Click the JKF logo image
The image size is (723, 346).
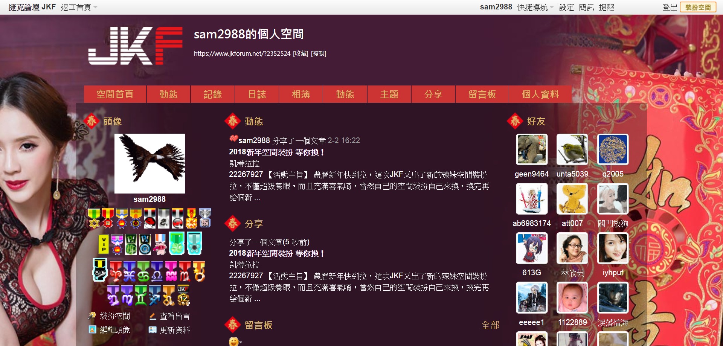(135, 46)
